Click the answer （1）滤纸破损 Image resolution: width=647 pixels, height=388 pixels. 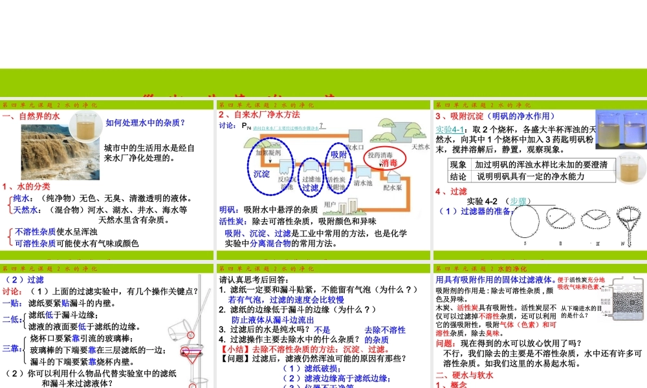(x=311, y=368)
